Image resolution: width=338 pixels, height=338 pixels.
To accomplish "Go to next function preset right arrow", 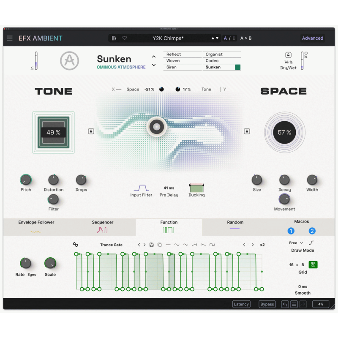I will click(144, 245).
